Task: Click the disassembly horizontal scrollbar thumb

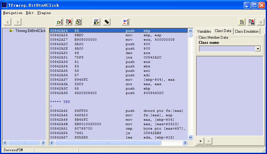Action: click(x=108, y=143)
